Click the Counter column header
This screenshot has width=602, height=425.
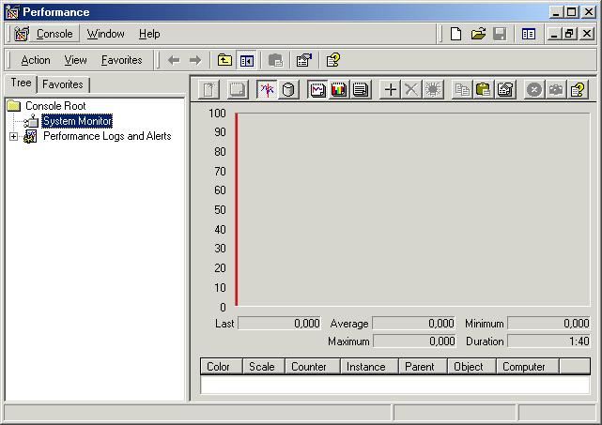click(x=313, y=367)
